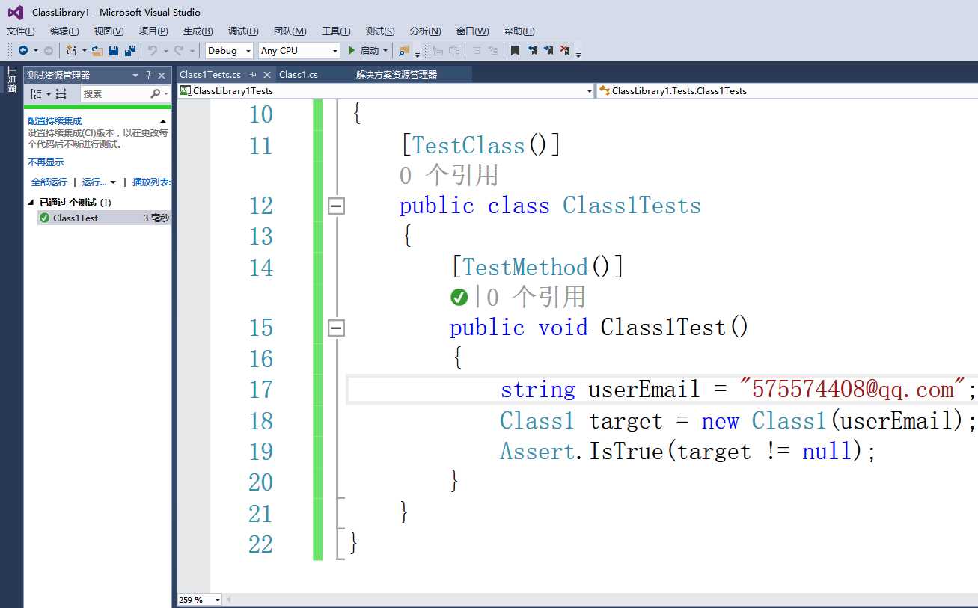Click the search magnifier icon in Test Explorer

[x=155, y=93]
